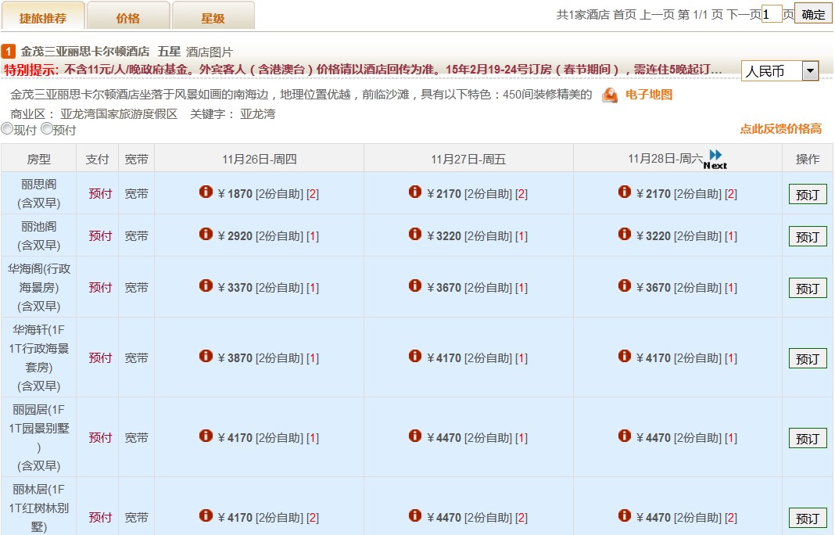Open the 酒店图片 link
The image size is (835, 535).
coord(210,52)
